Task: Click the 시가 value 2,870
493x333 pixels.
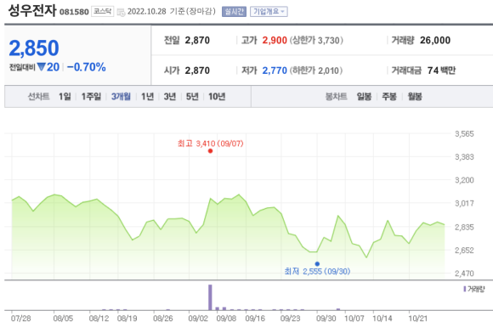Action: coord(197,71)
